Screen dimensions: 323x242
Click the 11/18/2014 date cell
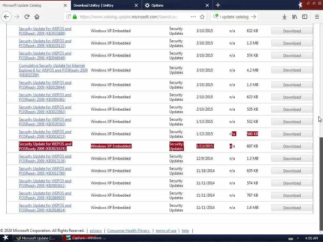205,171
